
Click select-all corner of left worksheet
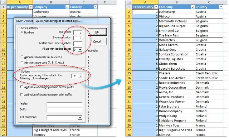[x=3, y=2]
